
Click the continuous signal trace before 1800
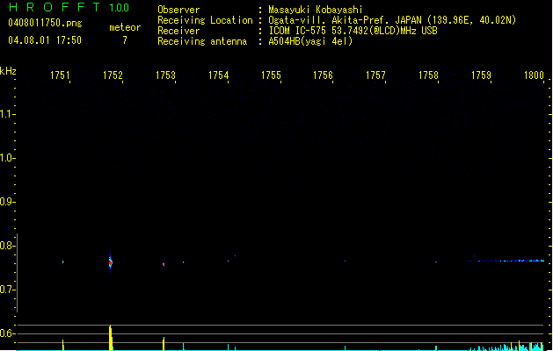tap(506, 261)
